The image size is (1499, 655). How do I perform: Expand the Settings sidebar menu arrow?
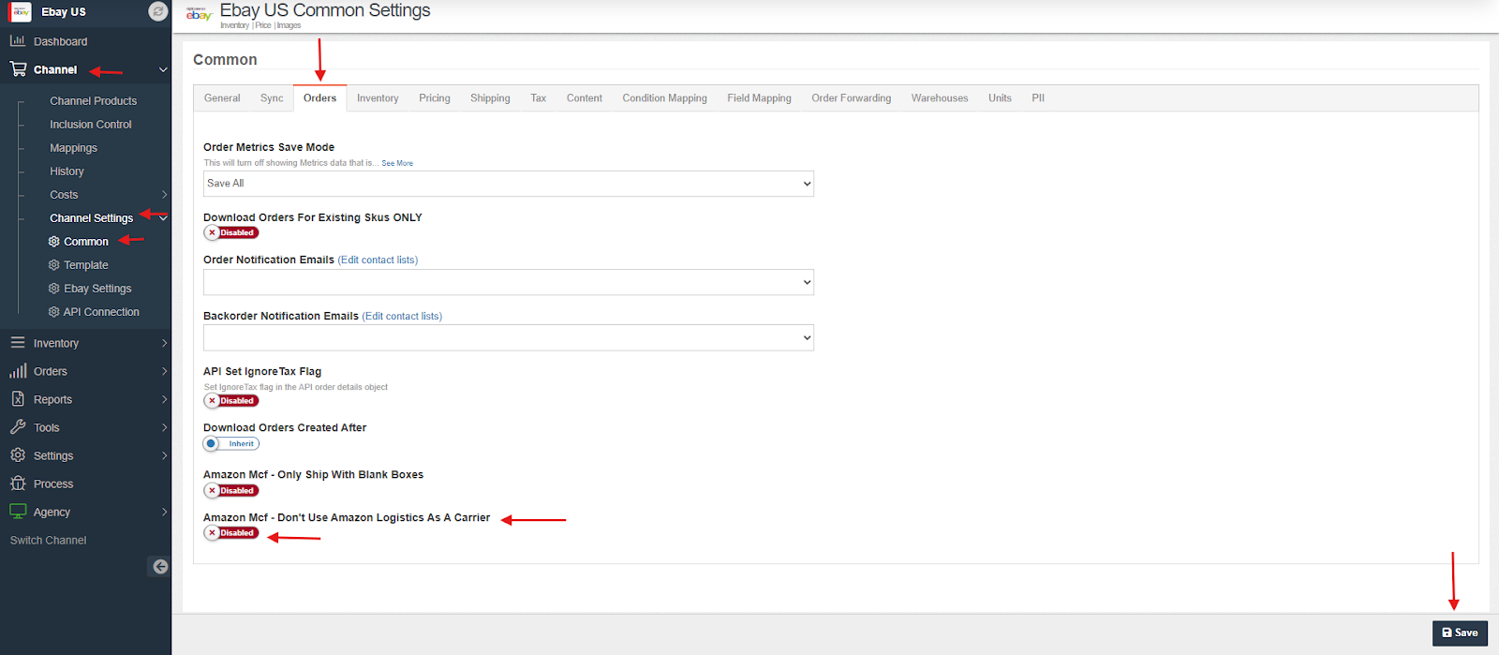[164, 455]
